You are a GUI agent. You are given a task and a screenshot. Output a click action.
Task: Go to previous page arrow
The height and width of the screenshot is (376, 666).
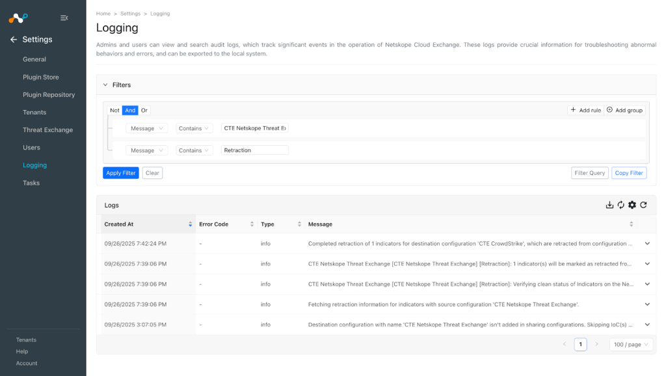(565, 344)
